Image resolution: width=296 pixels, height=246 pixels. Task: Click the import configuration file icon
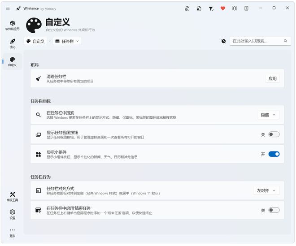(x=199, y=9)
